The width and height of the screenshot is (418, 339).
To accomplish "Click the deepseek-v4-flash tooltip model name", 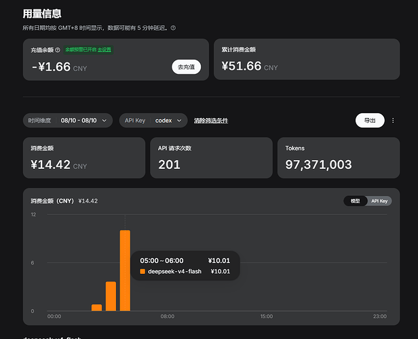I will [x=174, y=271].
